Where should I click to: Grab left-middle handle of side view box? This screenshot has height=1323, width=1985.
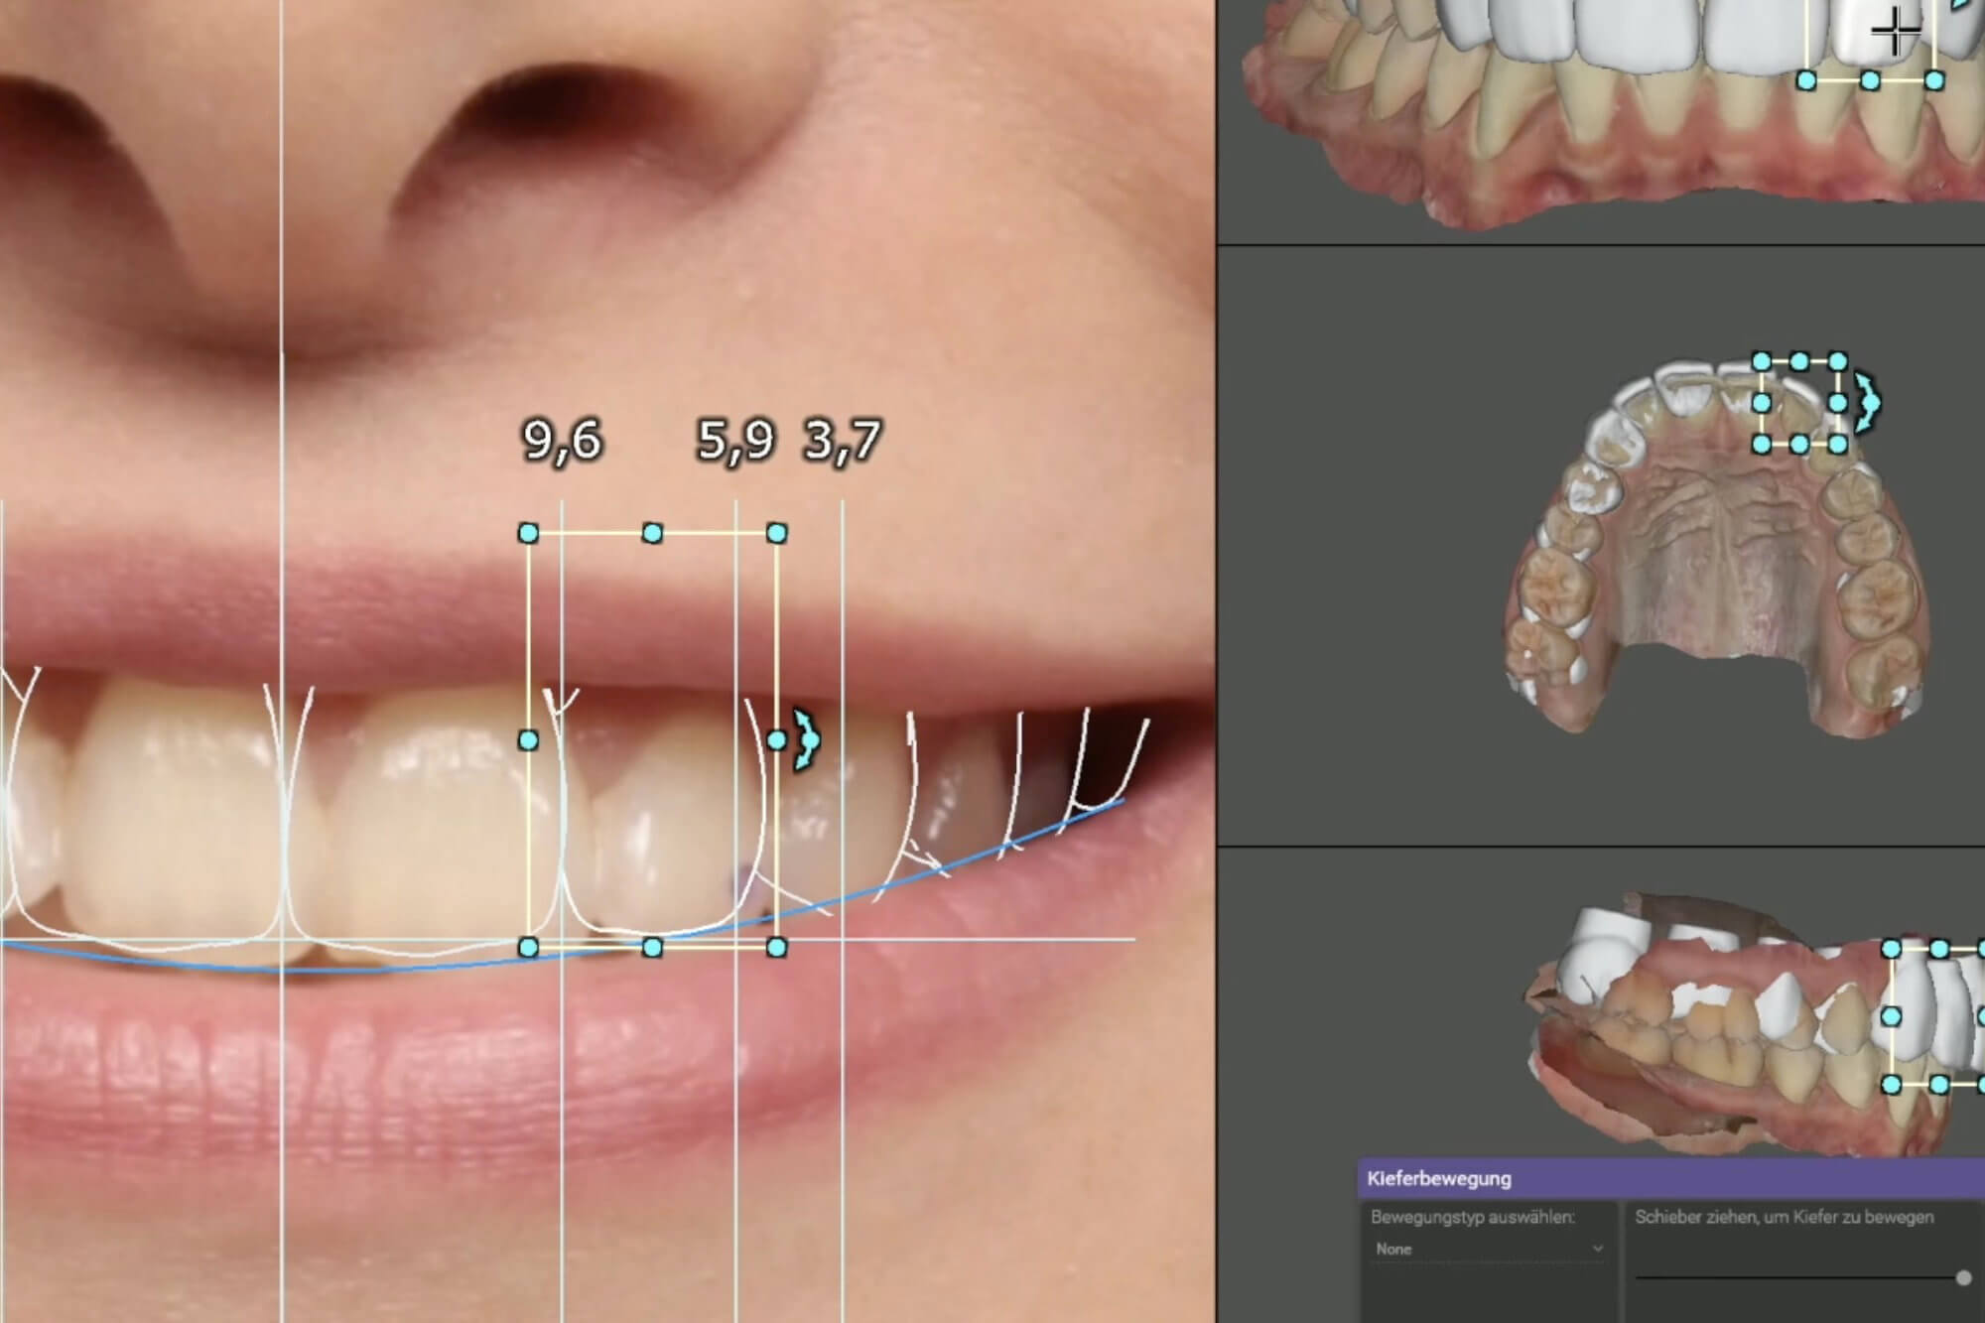[x=1892, y=1016]
